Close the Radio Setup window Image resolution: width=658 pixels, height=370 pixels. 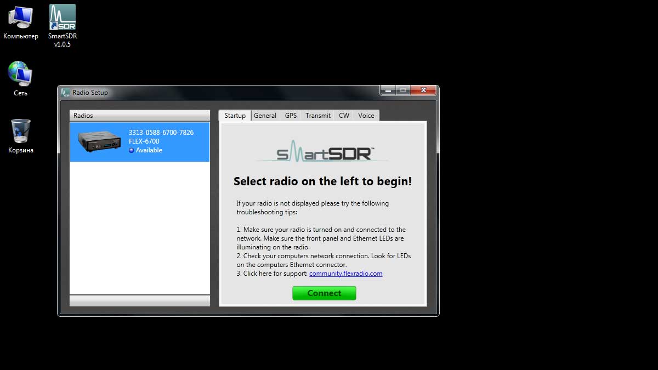423,90
